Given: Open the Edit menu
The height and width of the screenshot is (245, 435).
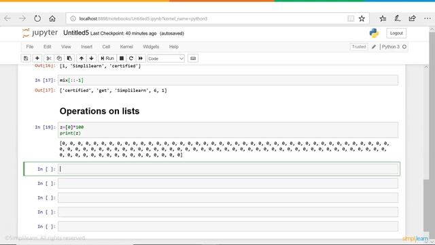Looking at the screenshot, I should coord(47,47).
